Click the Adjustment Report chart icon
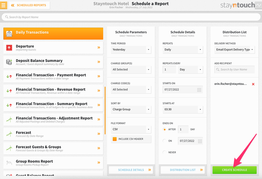262x179 pixels. coord(9,120)
